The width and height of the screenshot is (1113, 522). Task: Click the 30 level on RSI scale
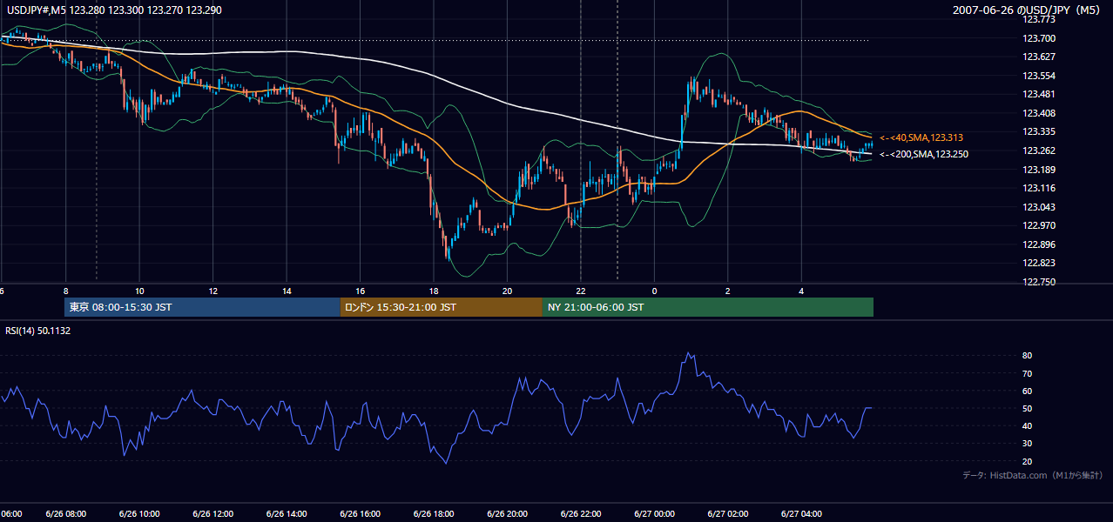coord(1028,444)
